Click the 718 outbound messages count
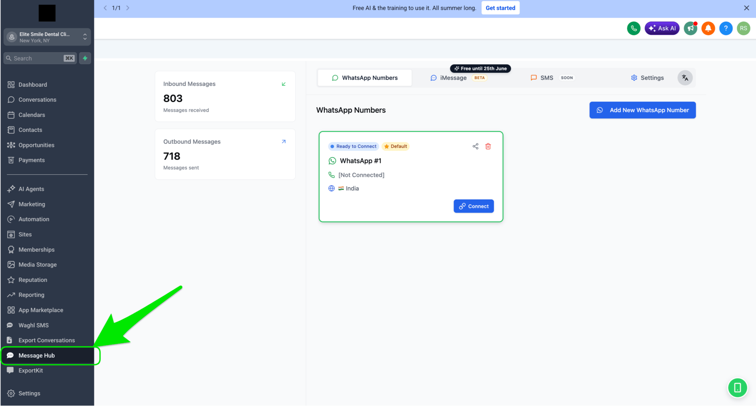This screenshot has width=756, height=406. (172, 156)
